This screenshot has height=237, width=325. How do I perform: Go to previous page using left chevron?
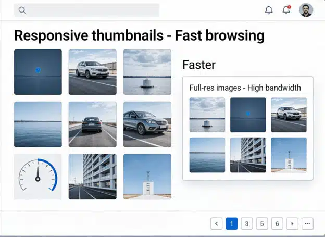click(217, 223)
